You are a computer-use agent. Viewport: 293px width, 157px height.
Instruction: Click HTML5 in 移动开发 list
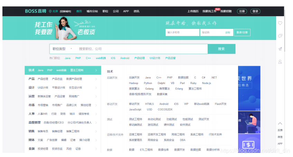pyautogui.click(x=149, y=104)
